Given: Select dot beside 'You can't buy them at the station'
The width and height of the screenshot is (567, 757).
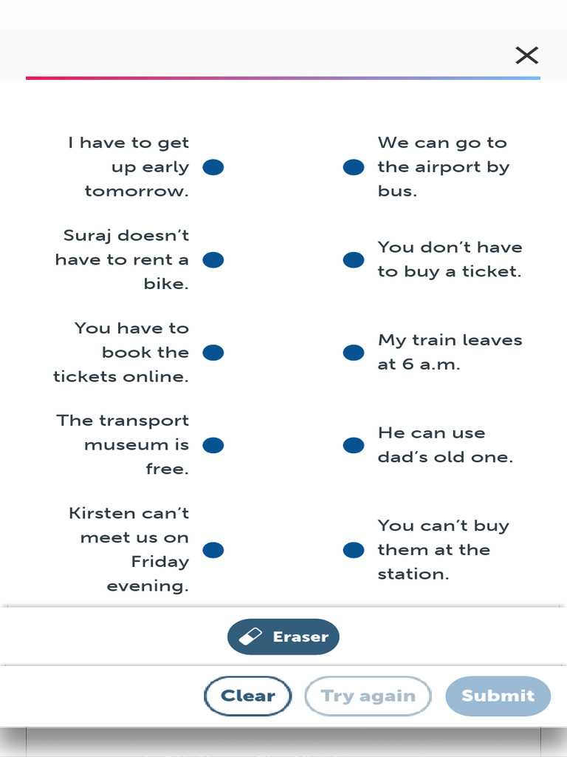Looking at the screenshot, I should 354,550.
